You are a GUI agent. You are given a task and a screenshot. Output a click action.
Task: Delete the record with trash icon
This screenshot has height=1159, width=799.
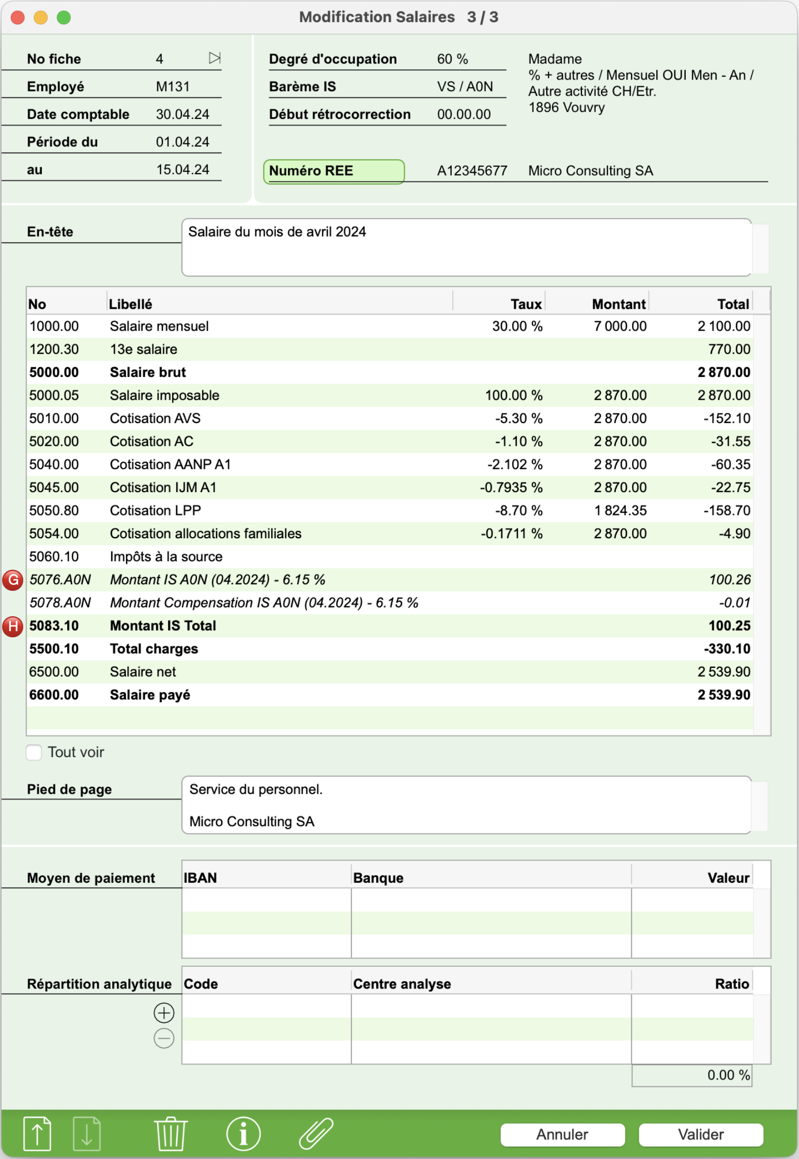171,1134
